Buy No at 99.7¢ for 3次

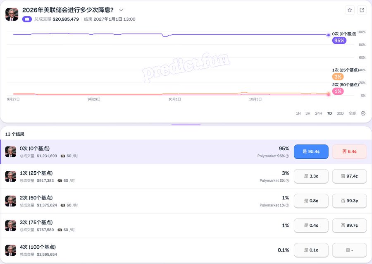pos(349,226)
